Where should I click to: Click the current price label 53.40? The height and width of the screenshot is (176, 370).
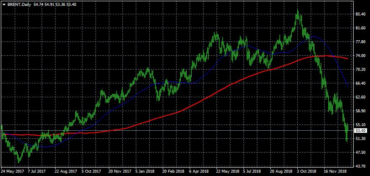point(359,131)
